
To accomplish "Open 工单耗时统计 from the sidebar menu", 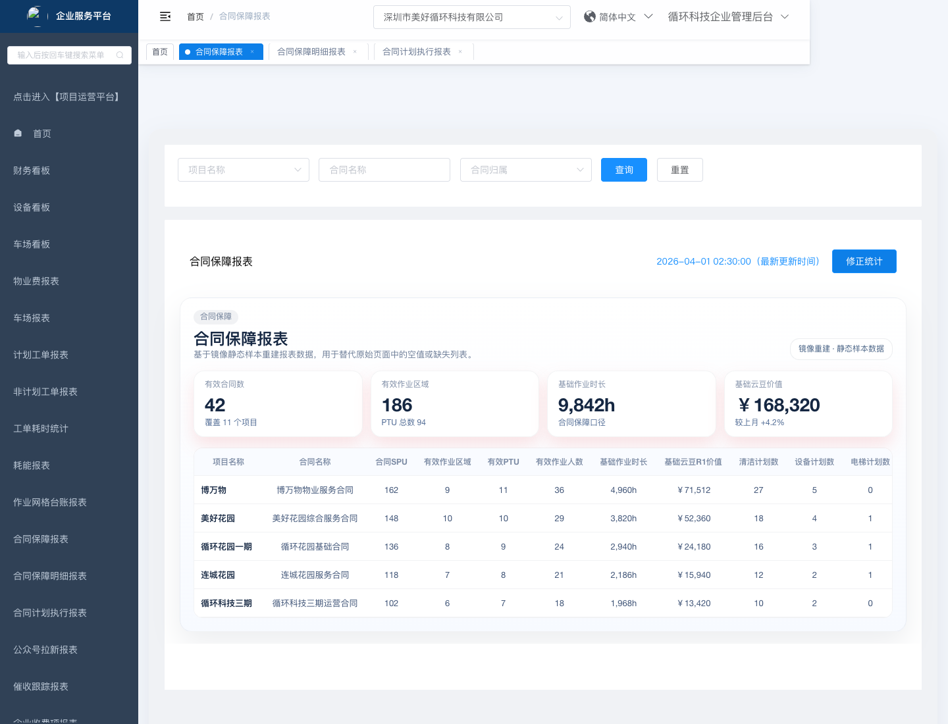I will click(41, 428).
